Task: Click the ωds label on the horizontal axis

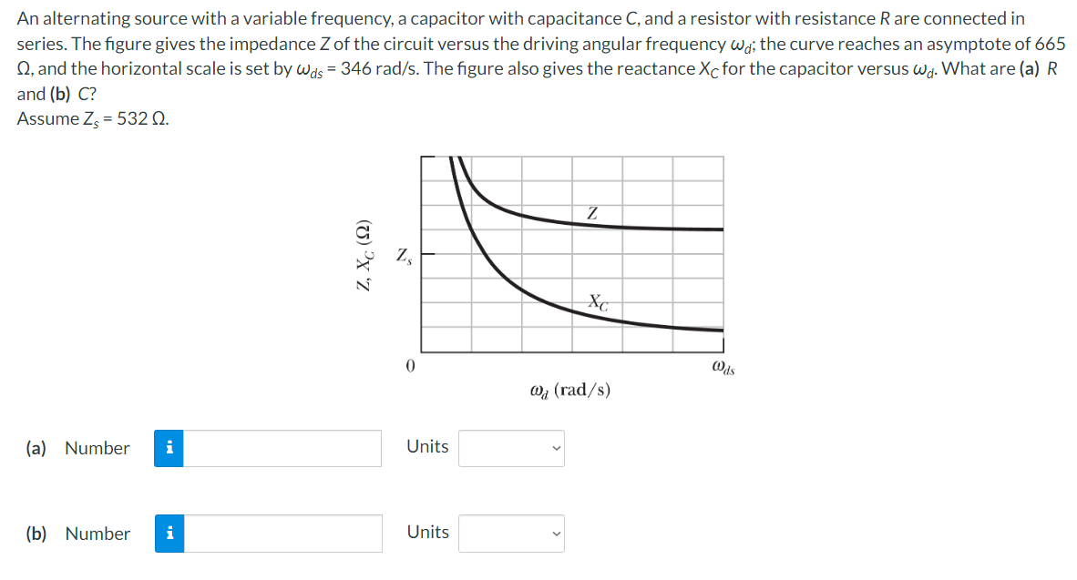Action: pos(723,368)
